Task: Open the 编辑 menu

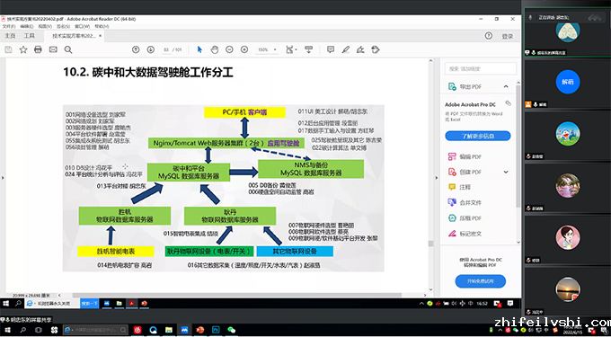Action: pos(26,26)
